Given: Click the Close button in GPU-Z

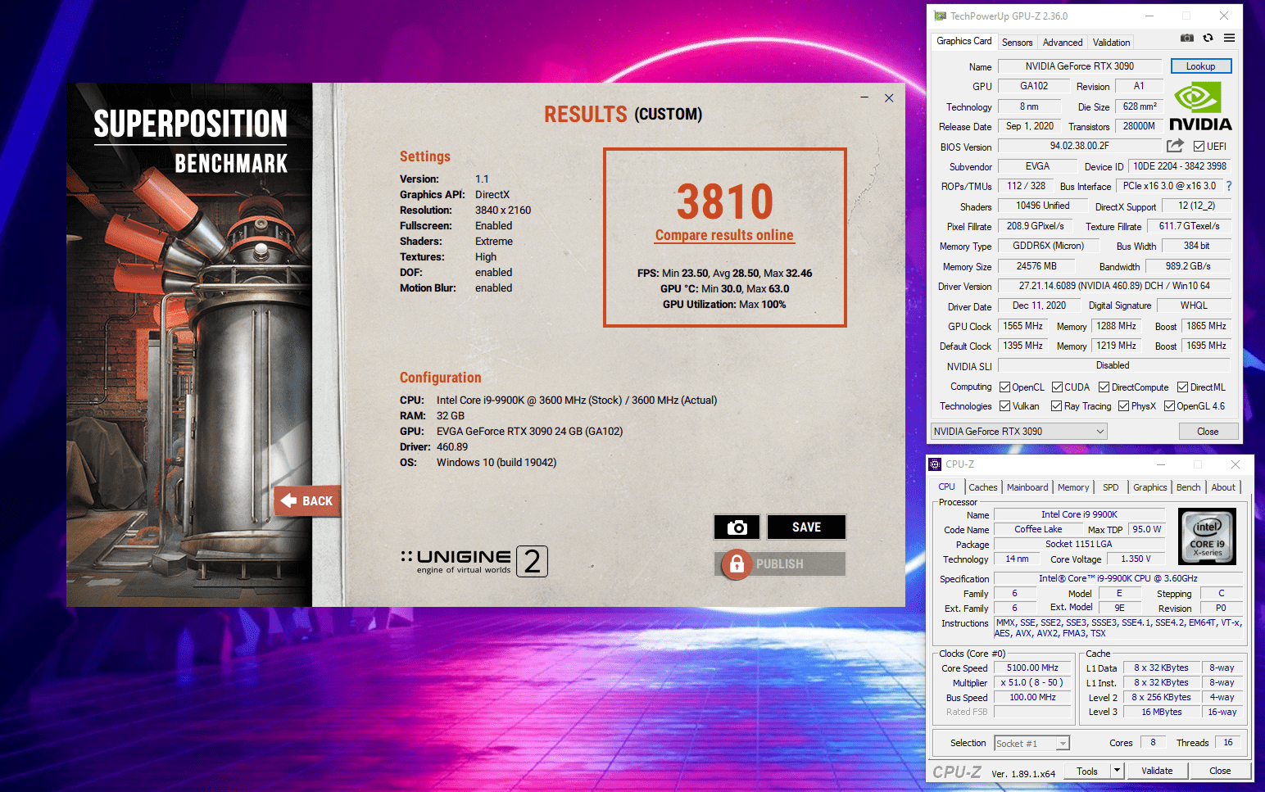Looking at the screenshot, I should [x=1208, y=431].
